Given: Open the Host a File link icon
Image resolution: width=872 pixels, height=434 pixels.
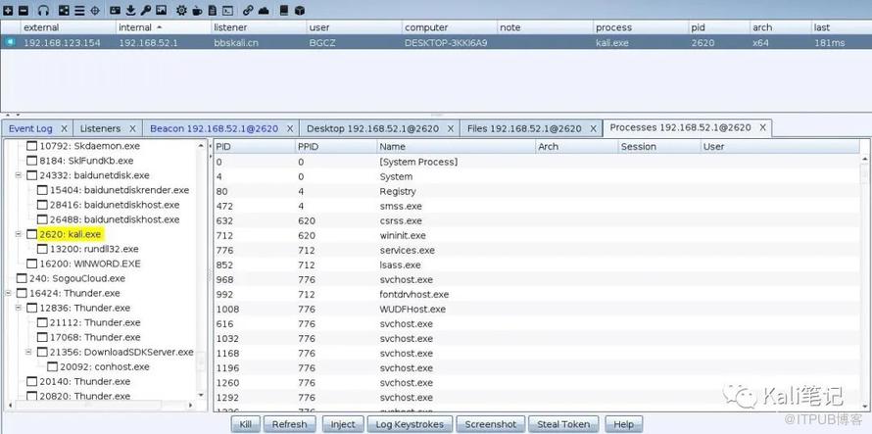Looking at the screenshot, I should click(248, 11).
